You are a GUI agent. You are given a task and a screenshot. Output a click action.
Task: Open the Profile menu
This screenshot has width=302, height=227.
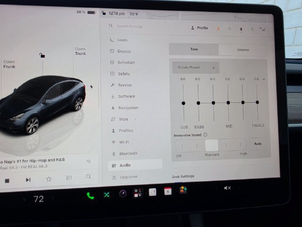(200, 28)
